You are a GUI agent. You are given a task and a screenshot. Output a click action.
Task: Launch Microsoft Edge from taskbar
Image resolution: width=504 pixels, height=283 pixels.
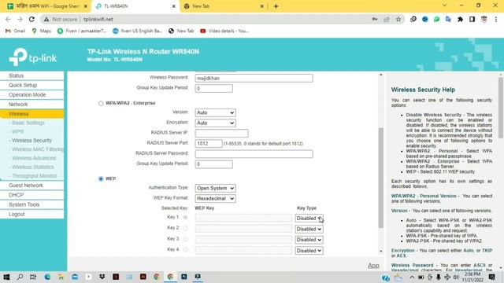pos(47,277)
